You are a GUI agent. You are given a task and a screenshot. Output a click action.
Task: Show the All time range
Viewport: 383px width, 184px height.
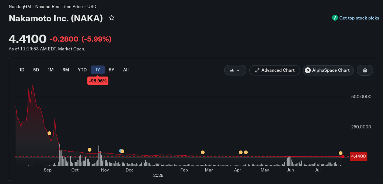[126, 70]
